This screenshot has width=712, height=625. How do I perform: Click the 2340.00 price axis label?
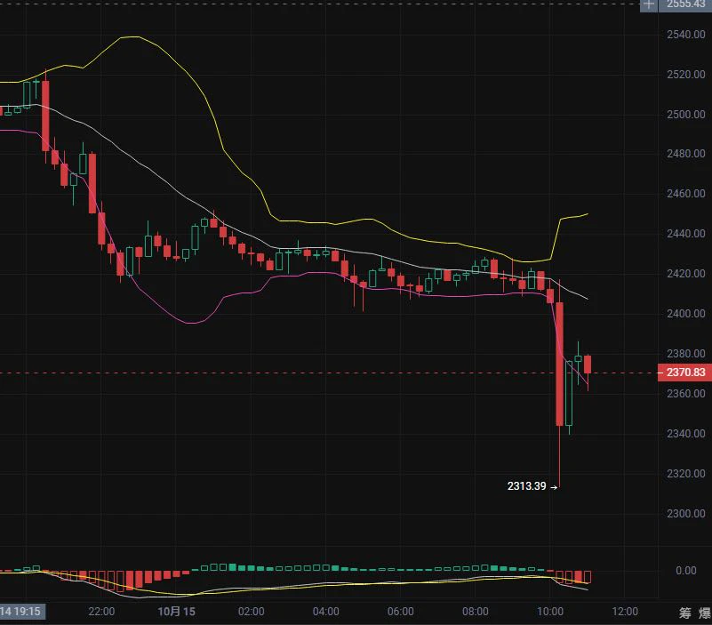coord(686,434)
